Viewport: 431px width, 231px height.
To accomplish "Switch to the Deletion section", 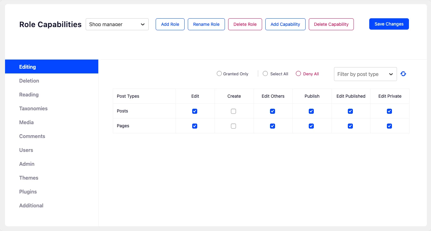I will pos(29,81).
